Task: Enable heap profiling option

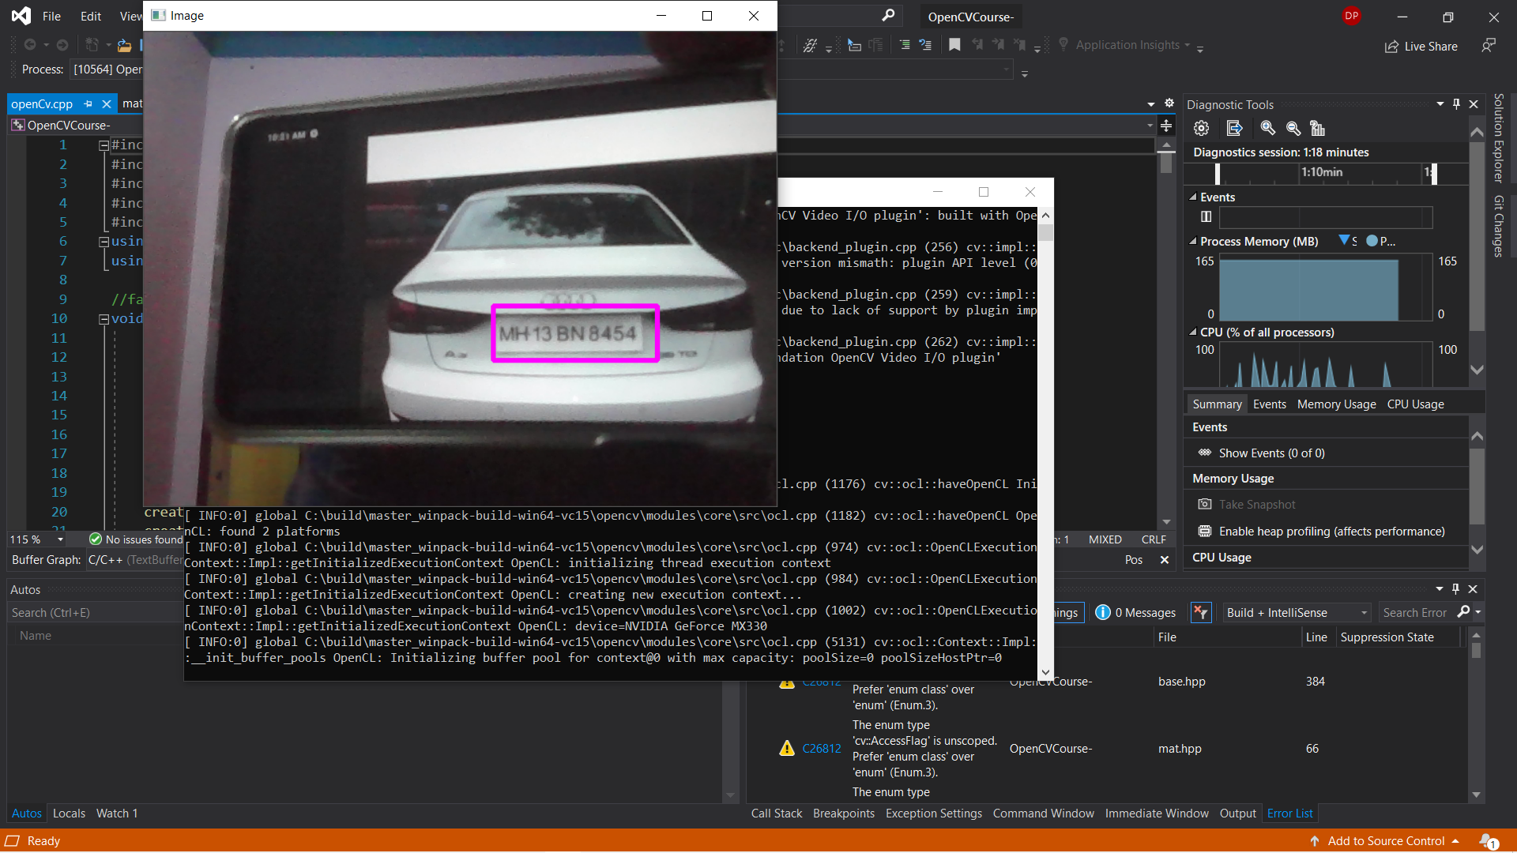Action: coord(1331,531)
